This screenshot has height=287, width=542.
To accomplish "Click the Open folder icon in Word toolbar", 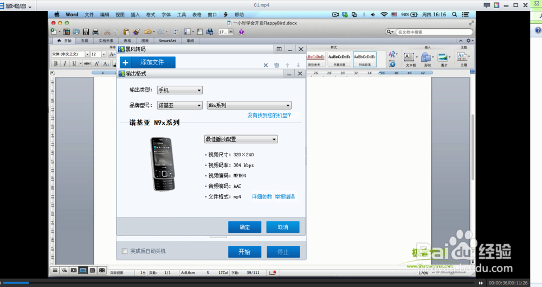I will pyautogui.click(x=76, y=32).
